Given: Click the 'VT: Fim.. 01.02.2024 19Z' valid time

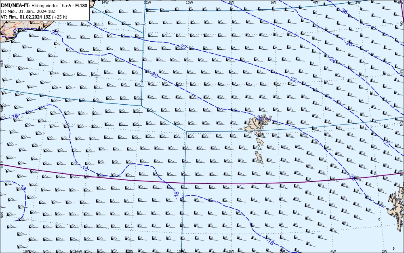Looking at the screenshot, I should (26, 17).
